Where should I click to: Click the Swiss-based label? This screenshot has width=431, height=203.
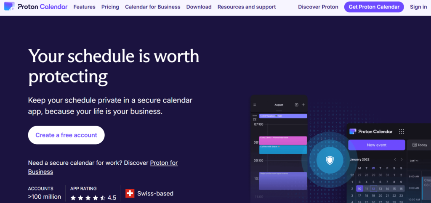point(155,193)
